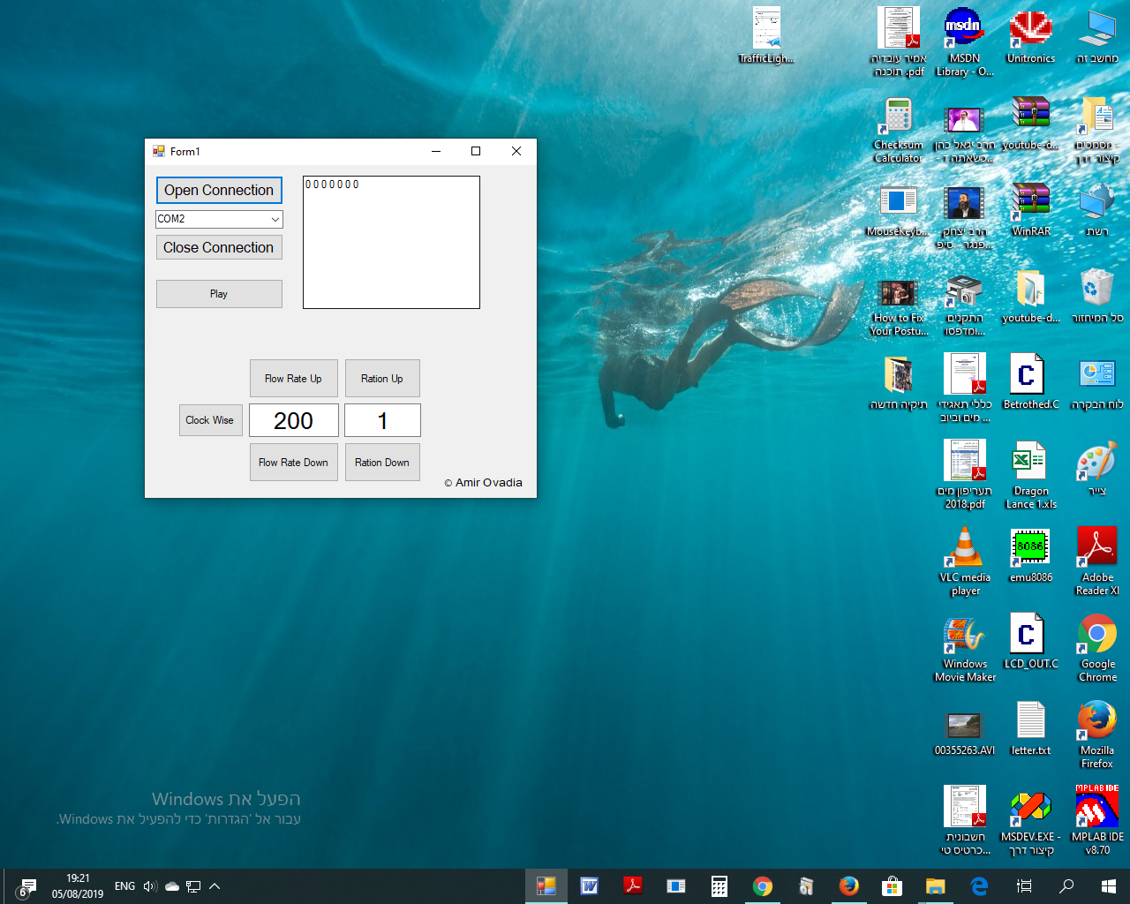Select the Dragon Lance 1.xls file
Screen dimensions: 1130x904
[1030, 475]
